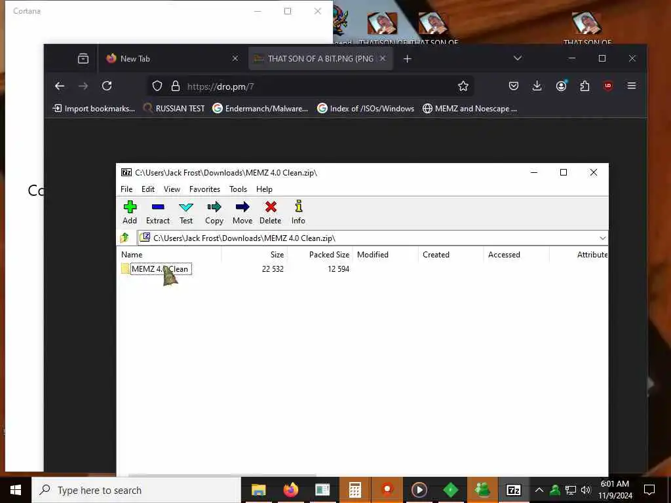Bookmark this page with star icon
671x503 pixels.
point(463,86)
